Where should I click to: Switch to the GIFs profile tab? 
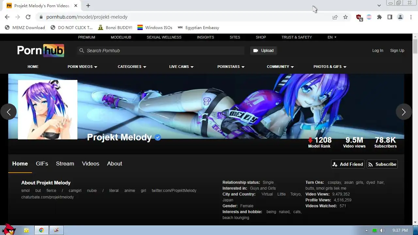[x=42, y=164]
